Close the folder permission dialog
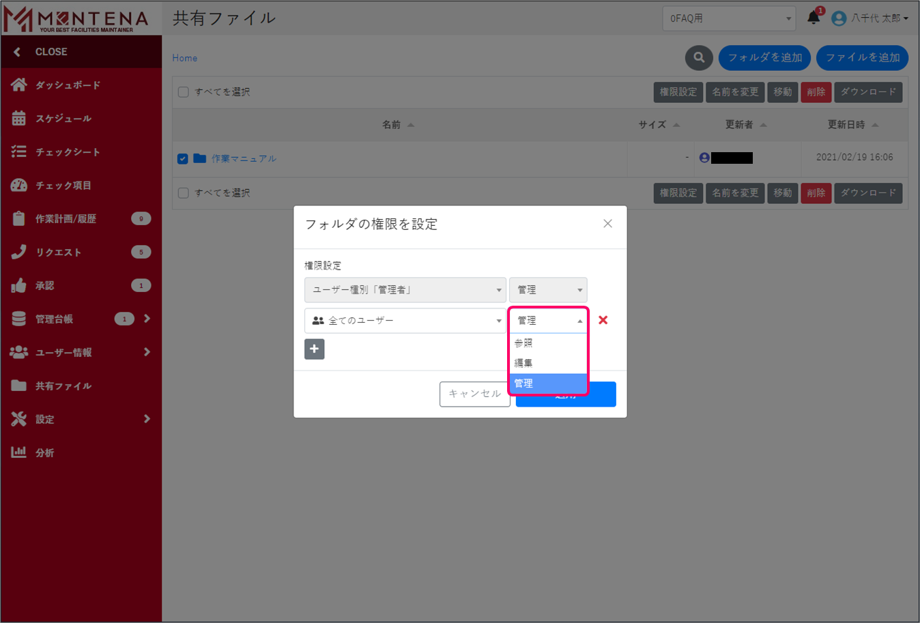This screenshot has width=920, height=623. [x=607, y=224]
